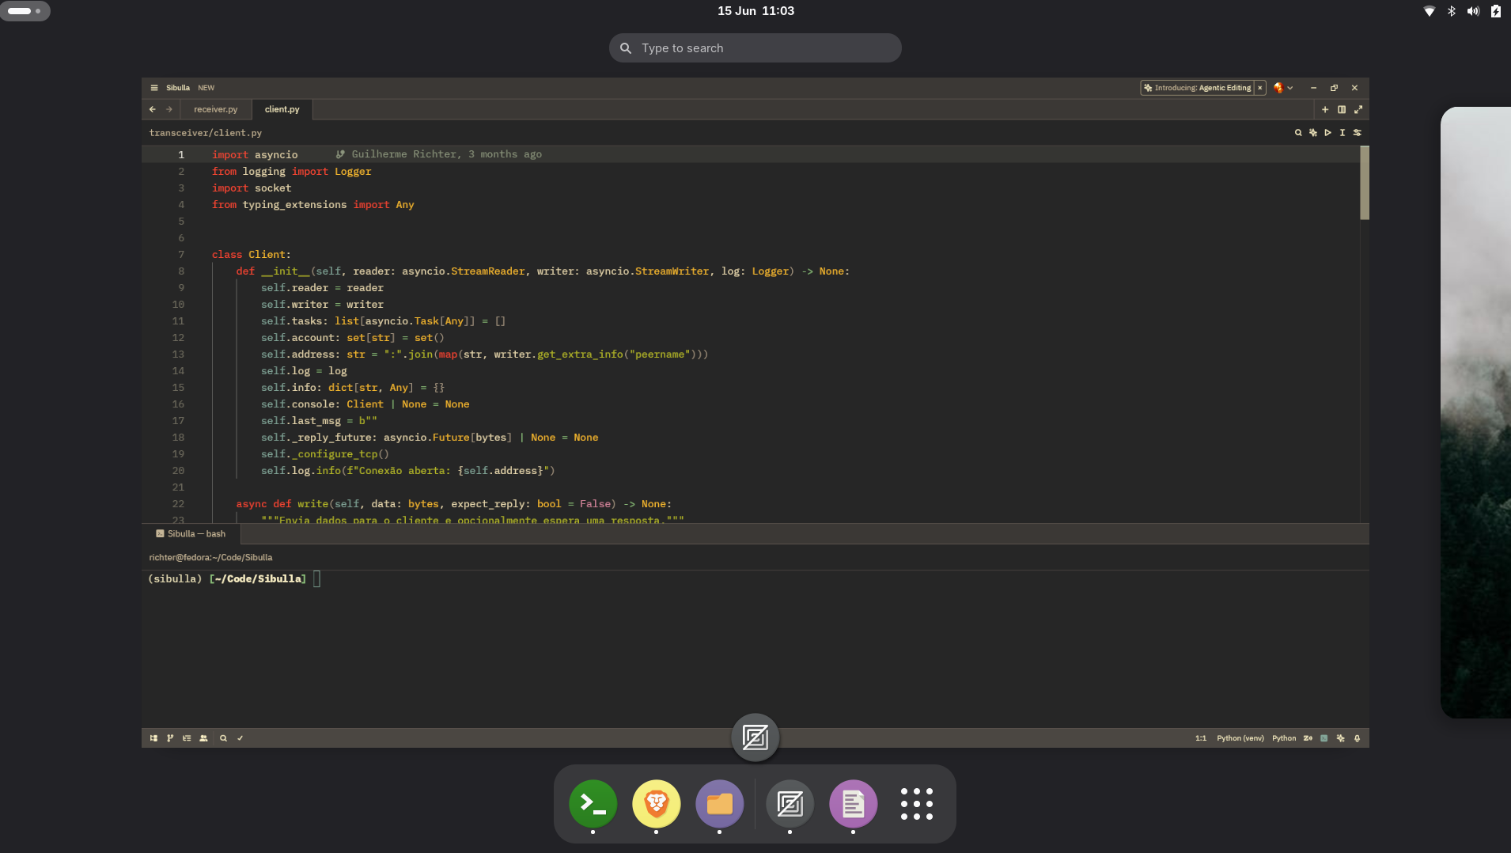Click the Wi-Fi status icon

pos(1430,11)
